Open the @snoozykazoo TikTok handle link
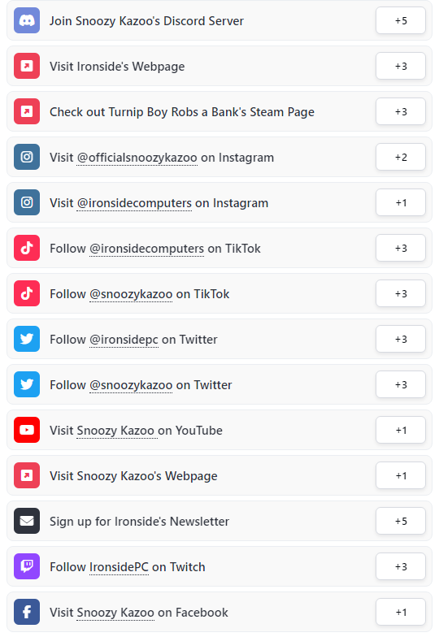 pos(131,294)
